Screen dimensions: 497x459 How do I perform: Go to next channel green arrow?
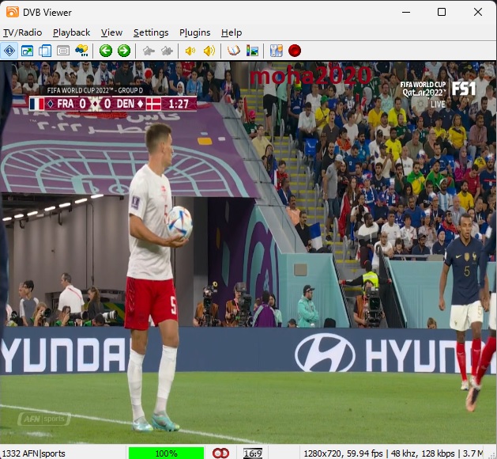pos(124,51)
